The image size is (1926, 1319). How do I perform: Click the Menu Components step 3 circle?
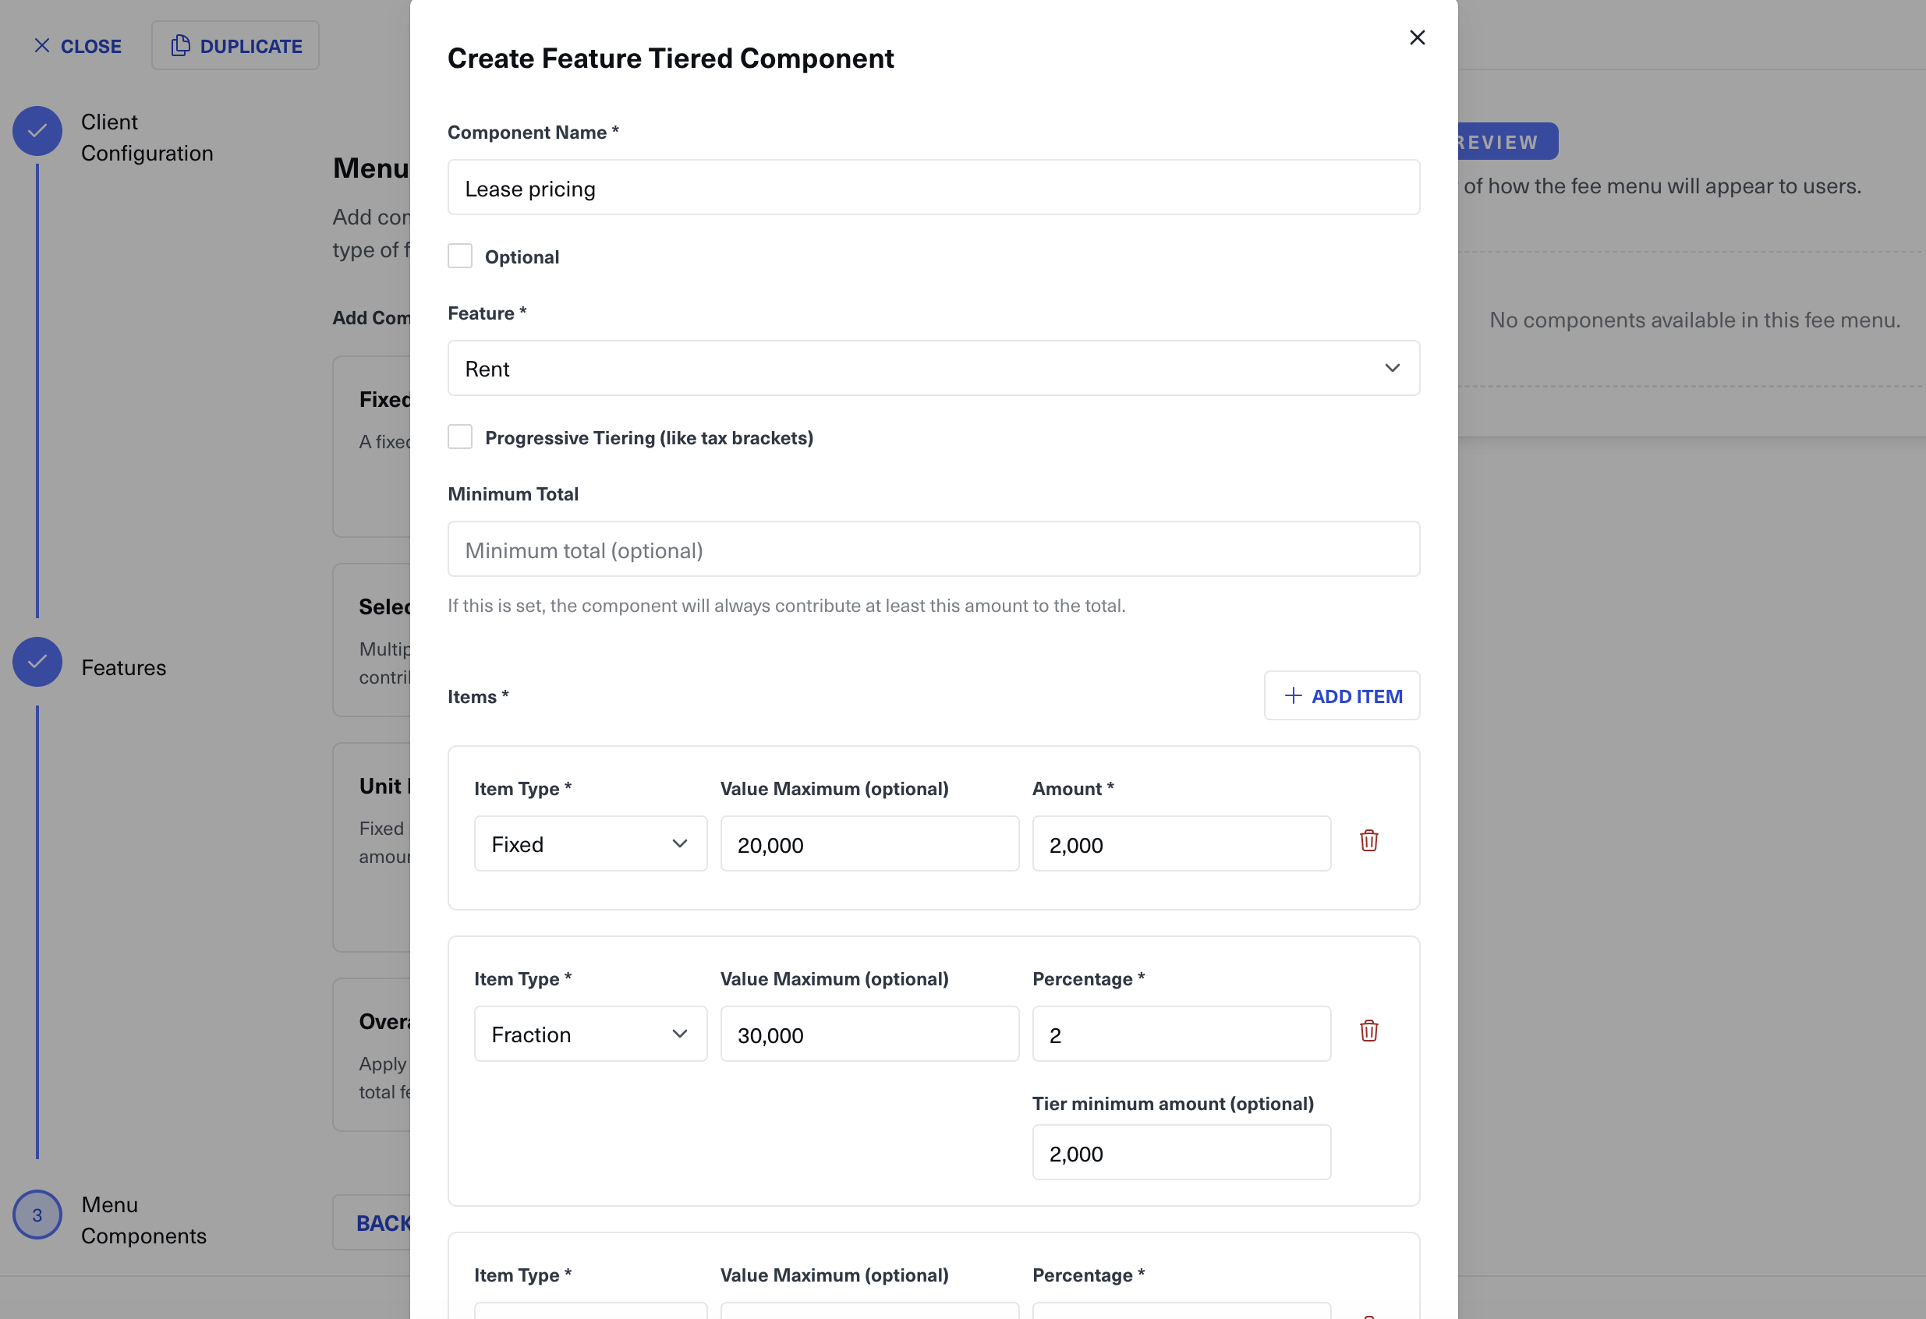pyautogui.click(x=37, y=1215)
